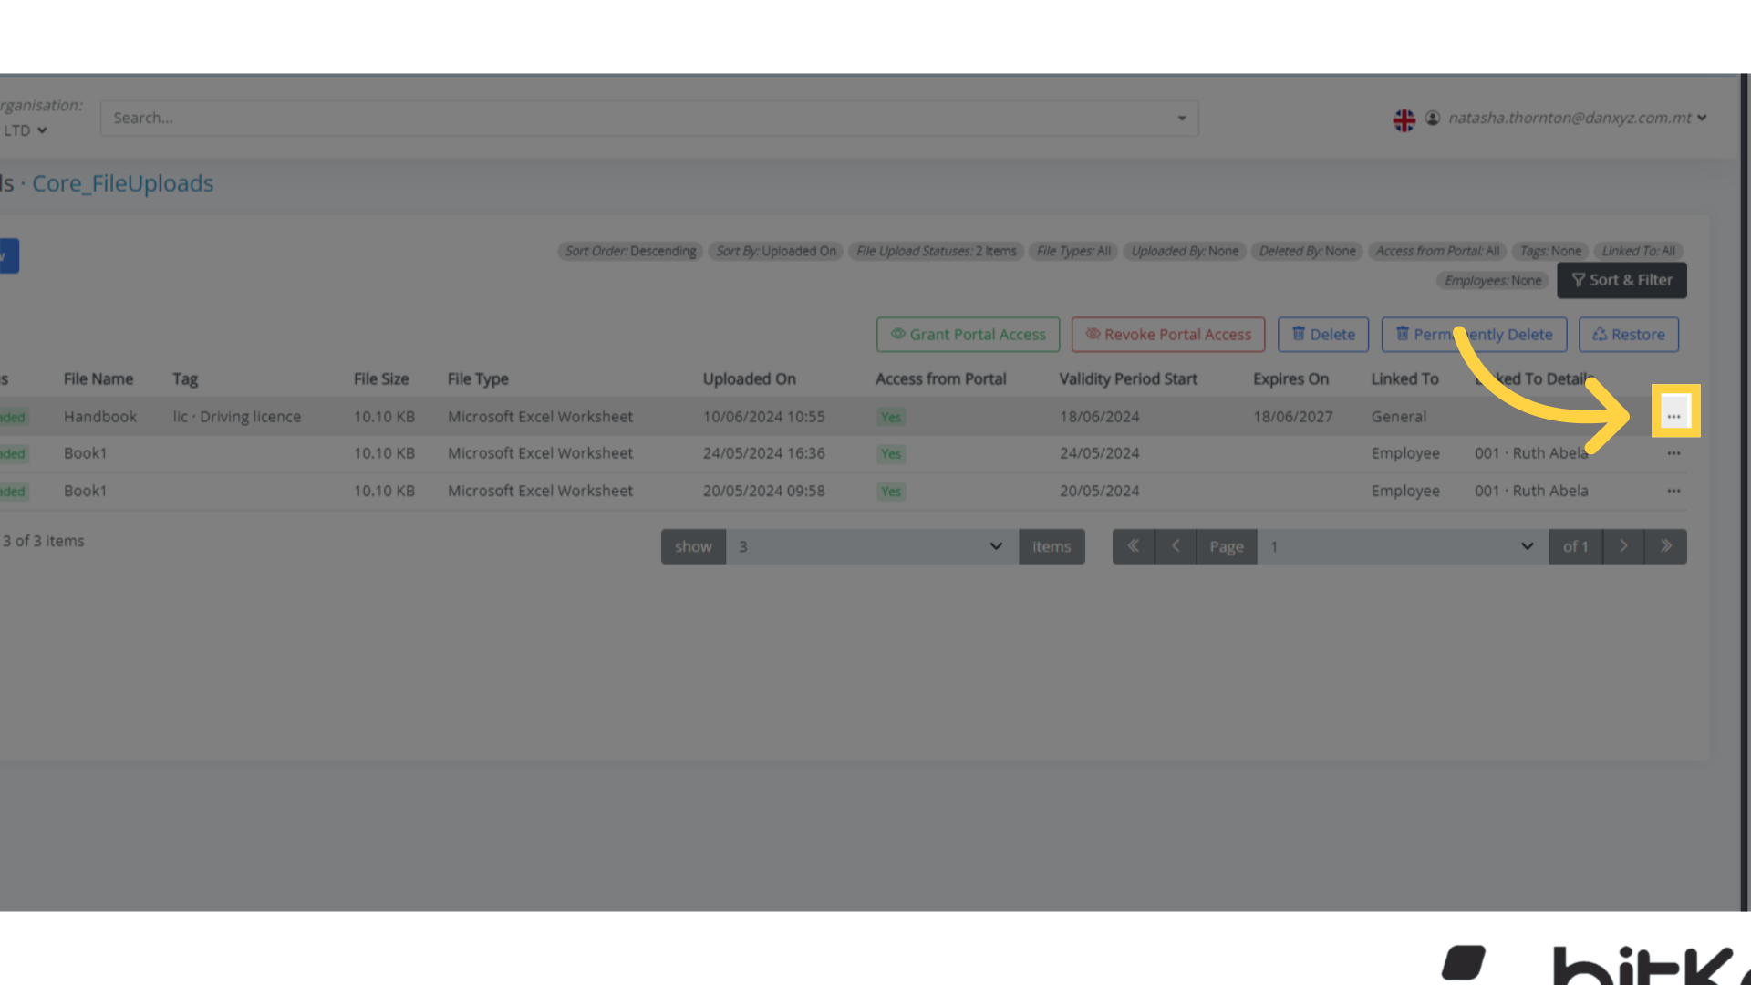Toggle Yes badge on second Book1 row
This screenshot has width=1751, height=985.
[x=890, y=491]
